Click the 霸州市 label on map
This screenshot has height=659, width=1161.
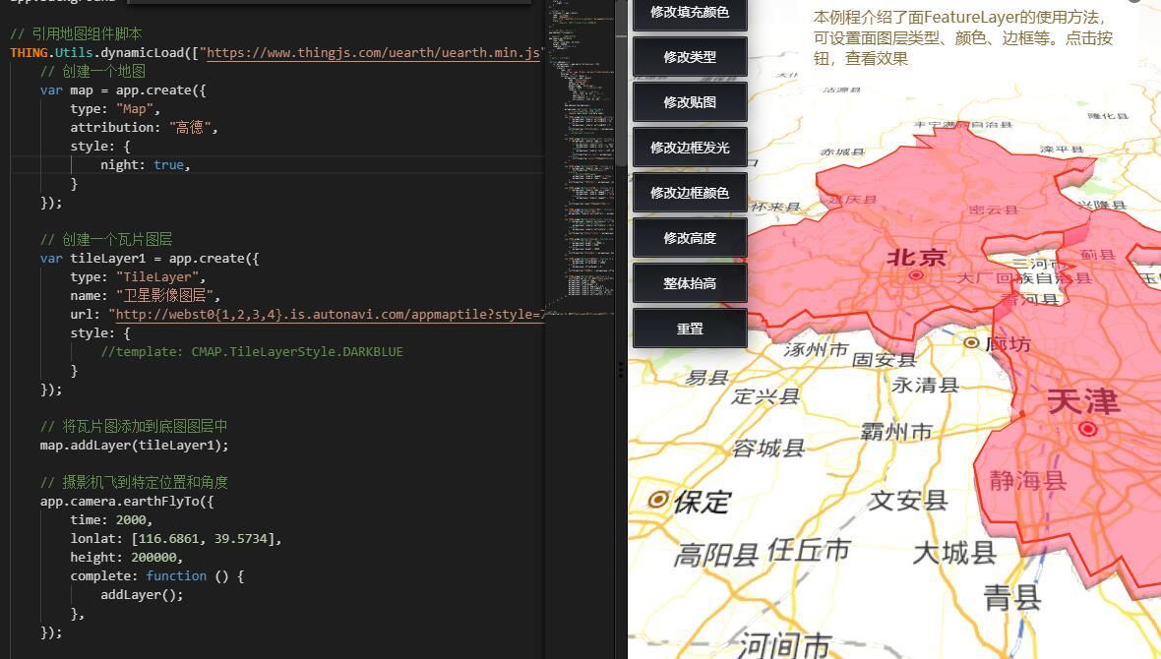pos(896,431)
